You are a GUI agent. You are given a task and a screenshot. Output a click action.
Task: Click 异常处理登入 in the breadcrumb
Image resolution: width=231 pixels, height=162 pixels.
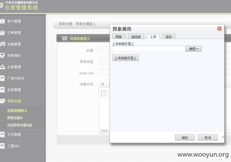tap(86, 24)
